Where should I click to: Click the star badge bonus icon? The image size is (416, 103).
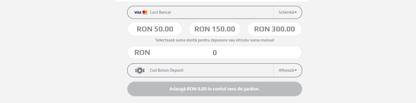pos(140,70)
